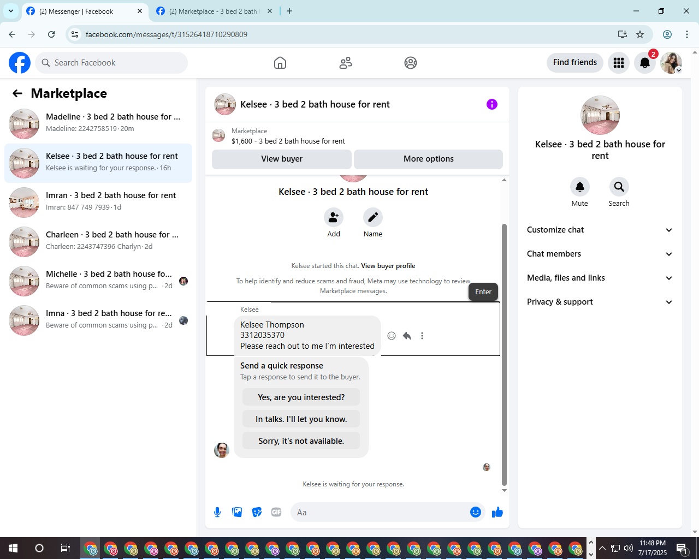
Task: Click the pencil Name icon
Action: [x=373, y=217]
